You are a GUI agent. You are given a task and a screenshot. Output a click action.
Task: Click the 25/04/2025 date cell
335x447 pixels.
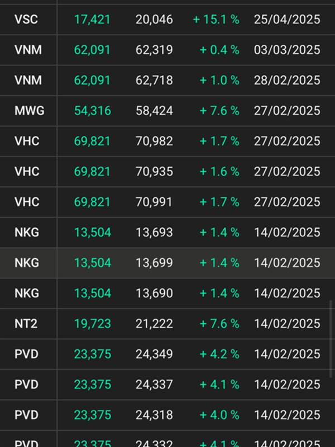(x=287, y=20)
